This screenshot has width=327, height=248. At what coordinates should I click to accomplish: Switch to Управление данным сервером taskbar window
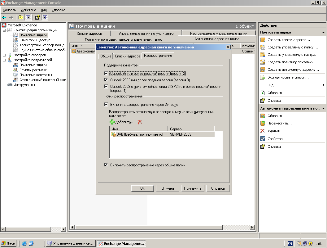point(71,243)
